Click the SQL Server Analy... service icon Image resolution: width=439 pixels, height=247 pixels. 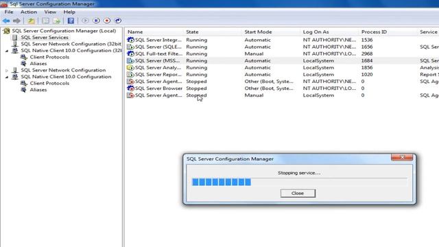click(x=130, y=67)
